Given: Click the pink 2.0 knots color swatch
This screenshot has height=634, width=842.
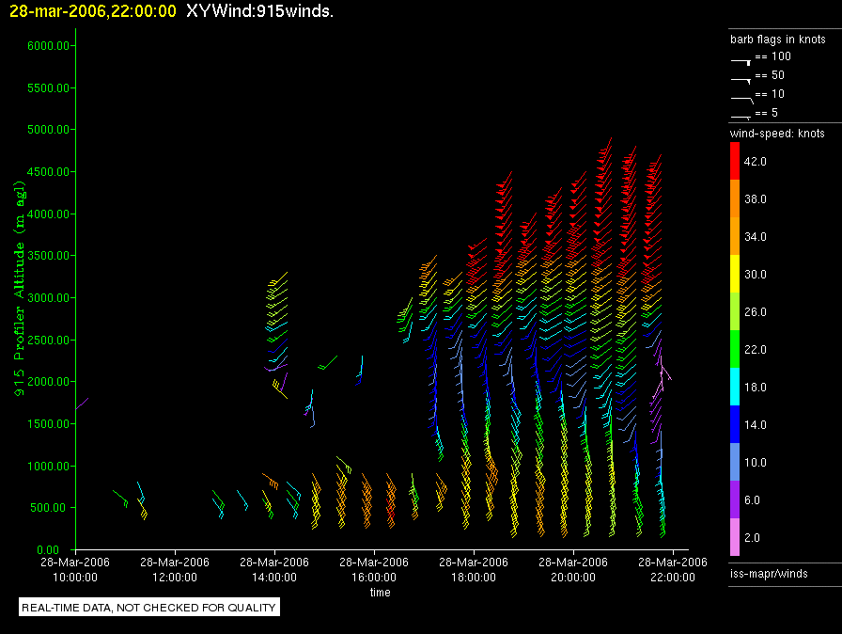Looking at the screenshot, I should 736,538.
